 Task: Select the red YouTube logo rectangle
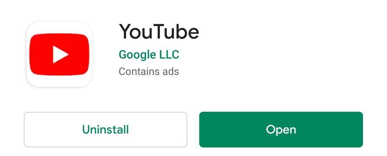[59, 54]
